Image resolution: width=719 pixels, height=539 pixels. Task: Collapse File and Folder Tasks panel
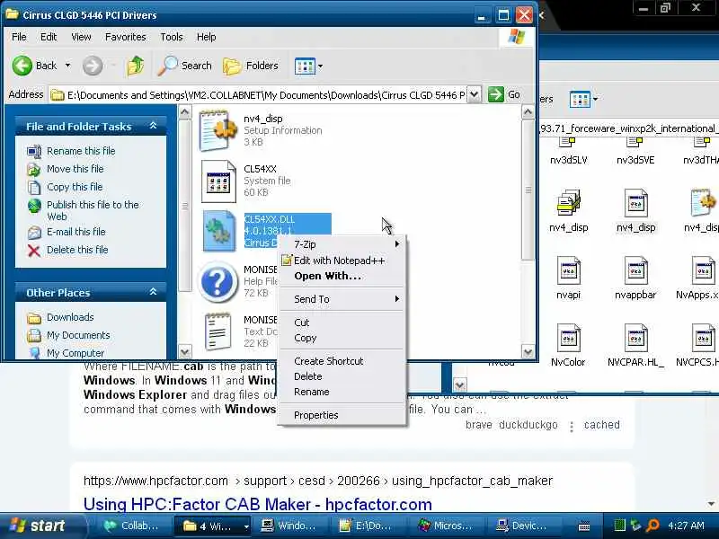coord(154,126)
